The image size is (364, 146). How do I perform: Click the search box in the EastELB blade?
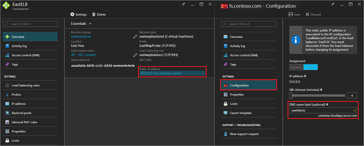(x=30, y=24)
